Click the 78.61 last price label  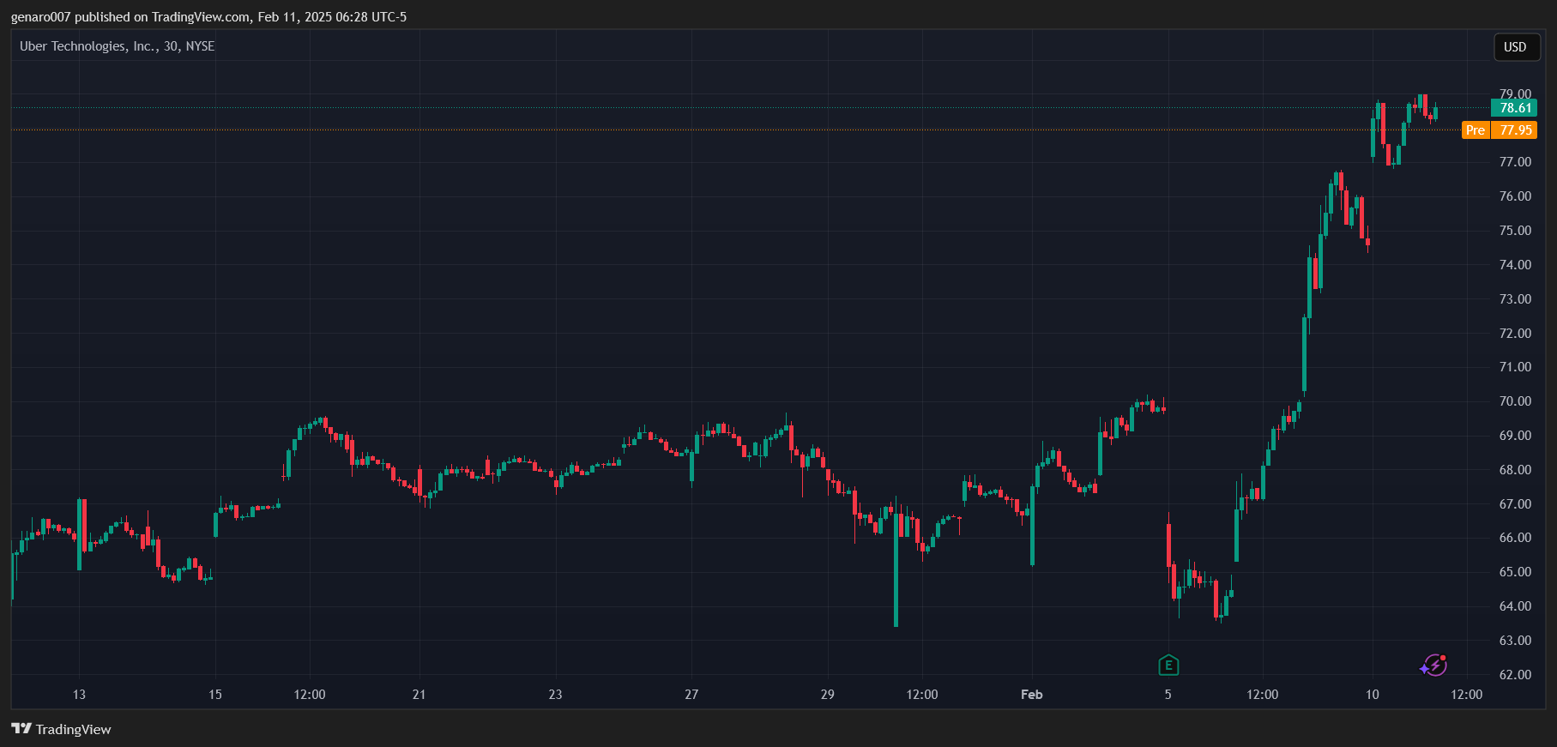click(1514, 108)
